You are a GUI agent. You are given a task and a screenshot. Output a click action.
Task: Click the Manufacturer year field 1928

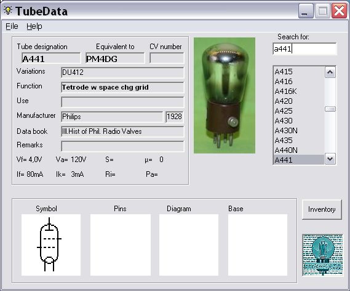(x=174, y=117)
